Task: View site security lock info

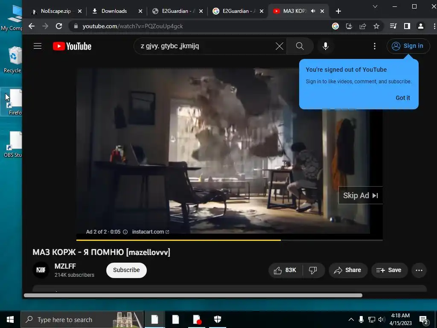Action: click(76, 26)
